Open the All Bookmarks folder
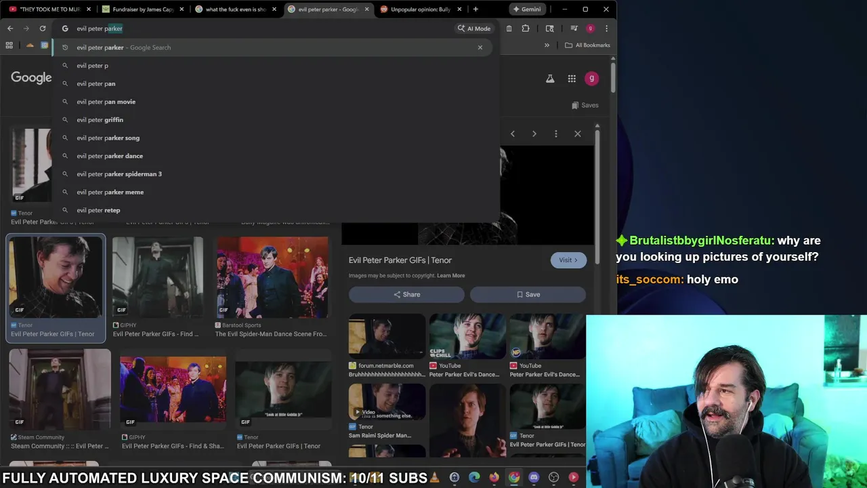This screenshot has height=488, width=867. 587,45
